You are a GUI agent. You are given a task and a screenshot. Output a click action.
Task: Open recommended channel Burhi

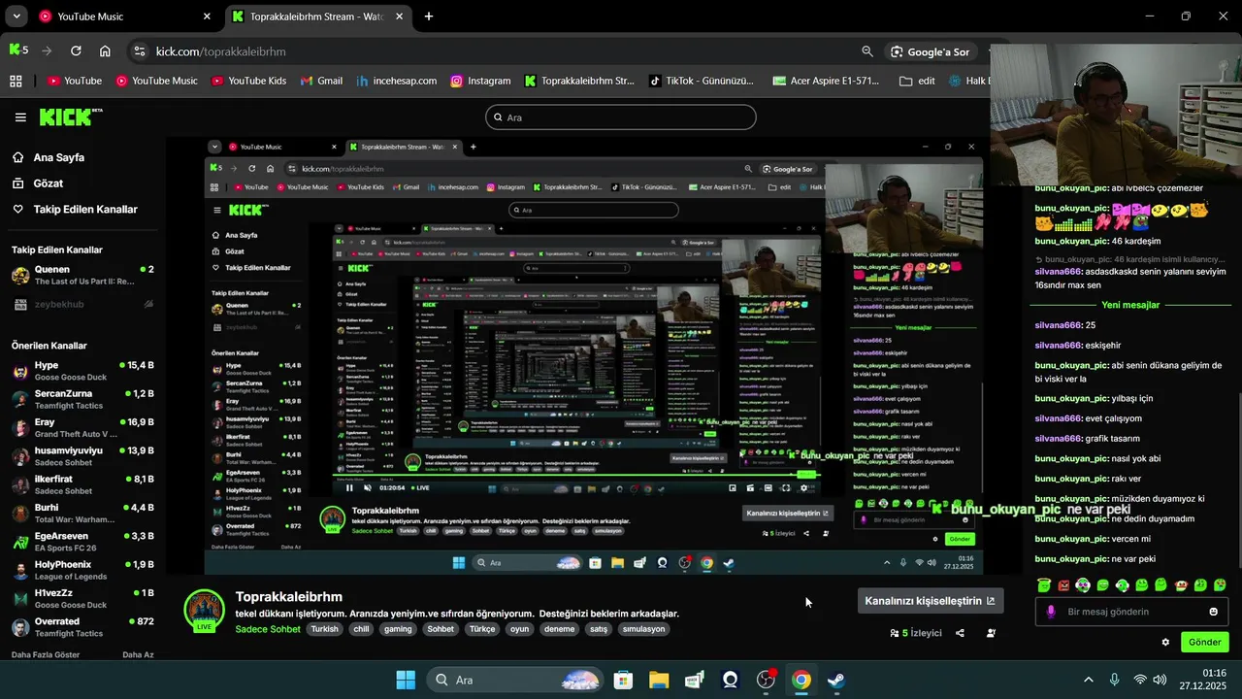coord(82,513)
